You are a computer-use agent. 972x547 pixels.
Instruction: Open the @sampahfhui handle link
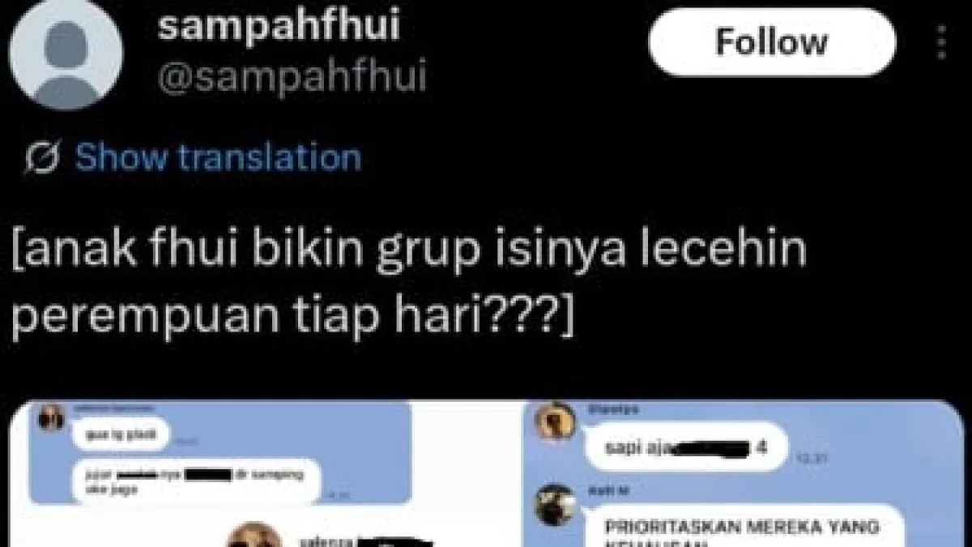point(292,77)
